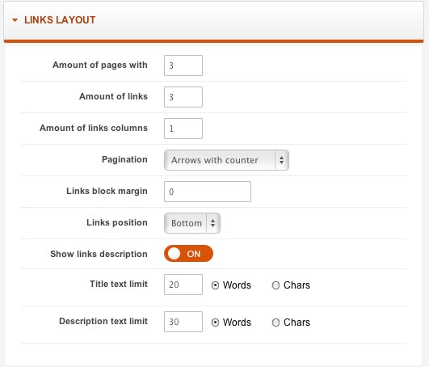429x367 pixels.
Task: Collapse the Links Layout section arrow
Action: [15, 20]
